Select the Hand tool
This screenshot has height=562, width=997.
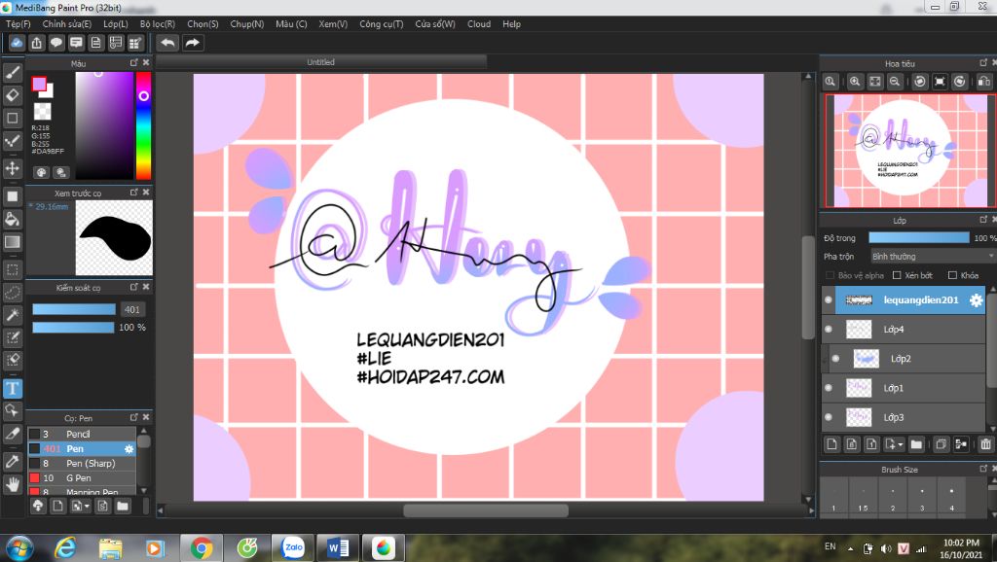pos(12,484)
